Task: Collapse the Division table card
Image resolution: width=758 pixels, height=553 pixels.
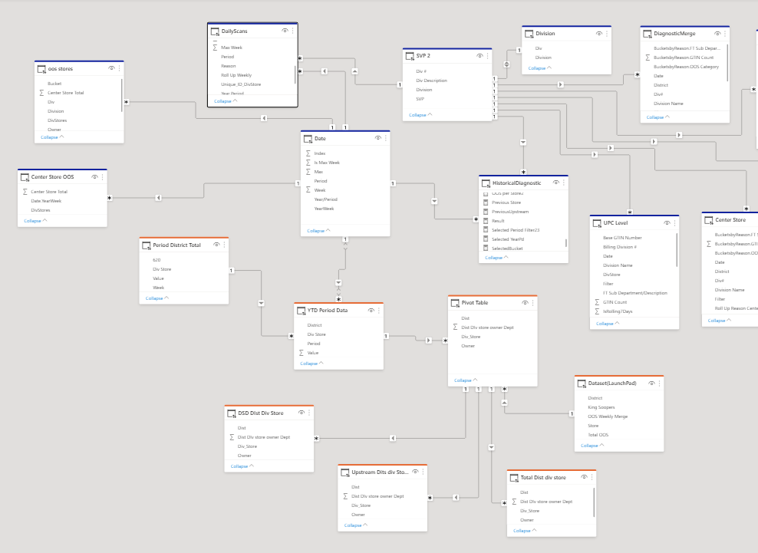Action: point(539,68)
